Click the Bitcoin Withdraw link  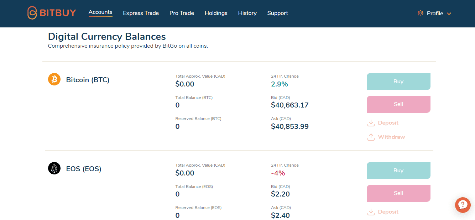pos(392,137)
